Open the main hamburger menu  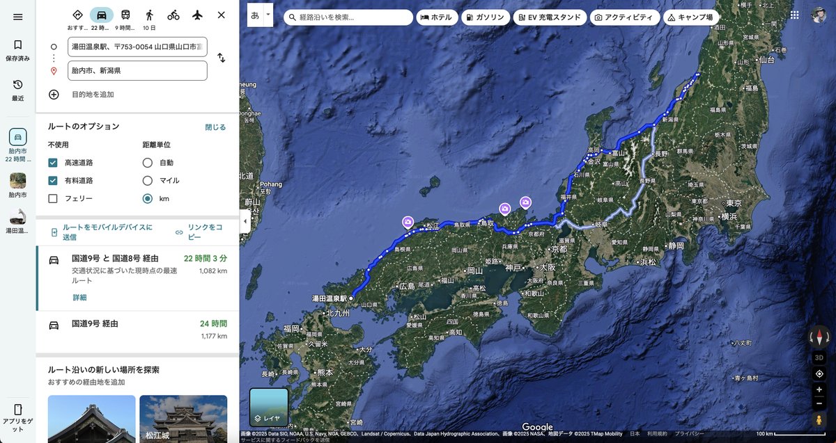pos(17,17)
